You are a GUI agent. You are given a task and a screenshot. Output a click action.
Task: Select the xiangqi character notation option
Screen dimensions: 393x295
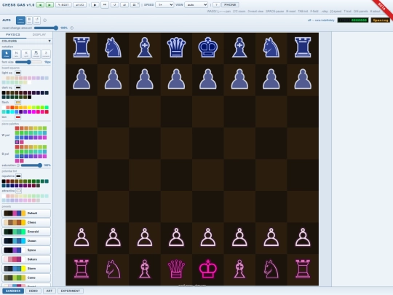click(x=36, y=54)
